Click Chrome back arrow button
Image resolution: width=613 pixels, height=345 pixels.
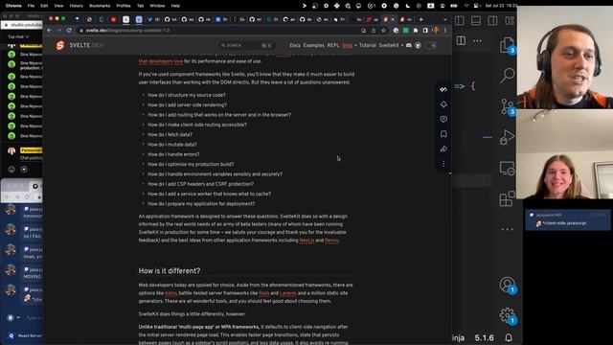point(49,30)
